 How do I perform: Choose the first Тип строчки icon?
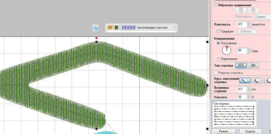coord(241,66)
